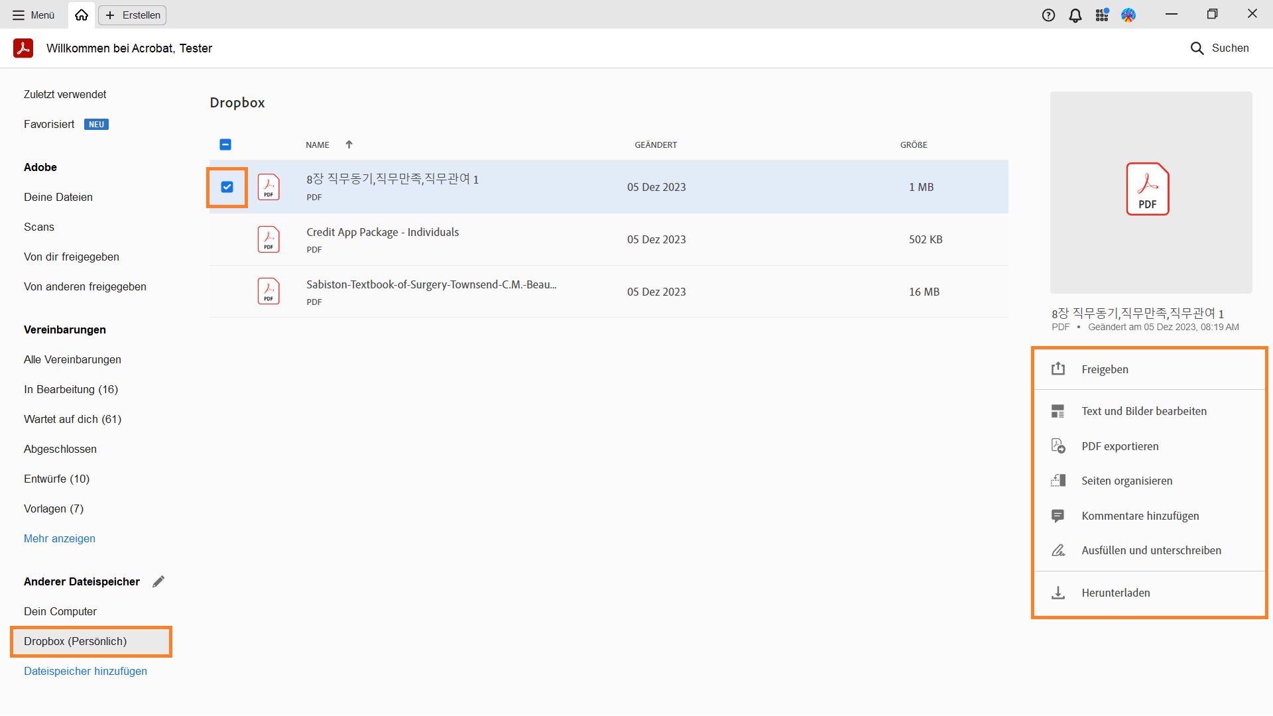Click the Dateispeicher hinzufügen link
1273x716 pixels.
tap(86, 671)
